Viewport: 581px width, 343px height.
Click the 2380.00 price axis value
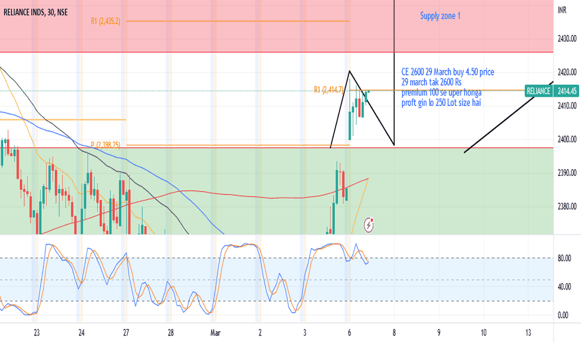pos(567,206)
